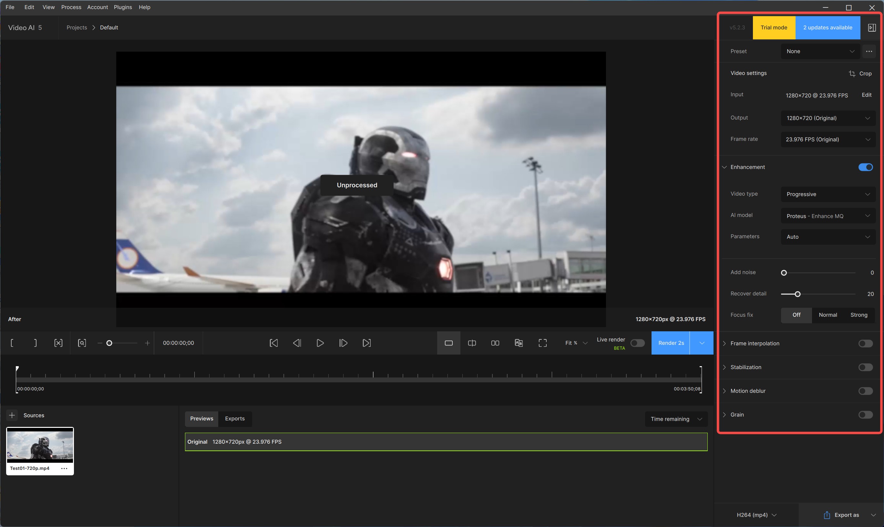Jump to the start of the clip
The width and height of the screenshot is (884, 527).
[x=274, y=343]
